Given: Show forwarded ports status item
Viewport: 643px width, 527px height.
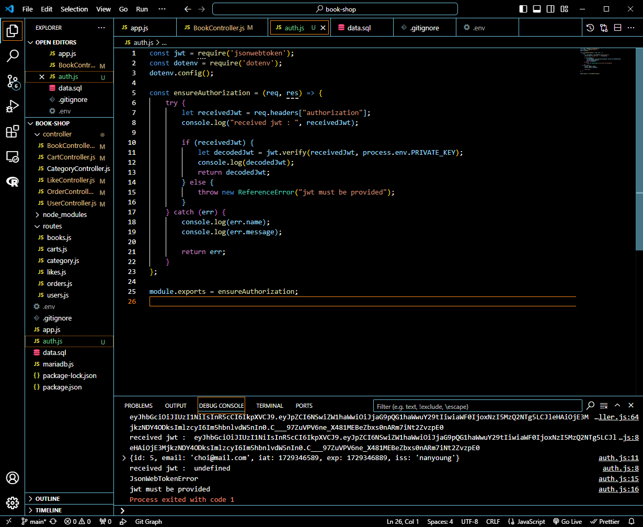Looking at the screenshot, I should point(105,521).
